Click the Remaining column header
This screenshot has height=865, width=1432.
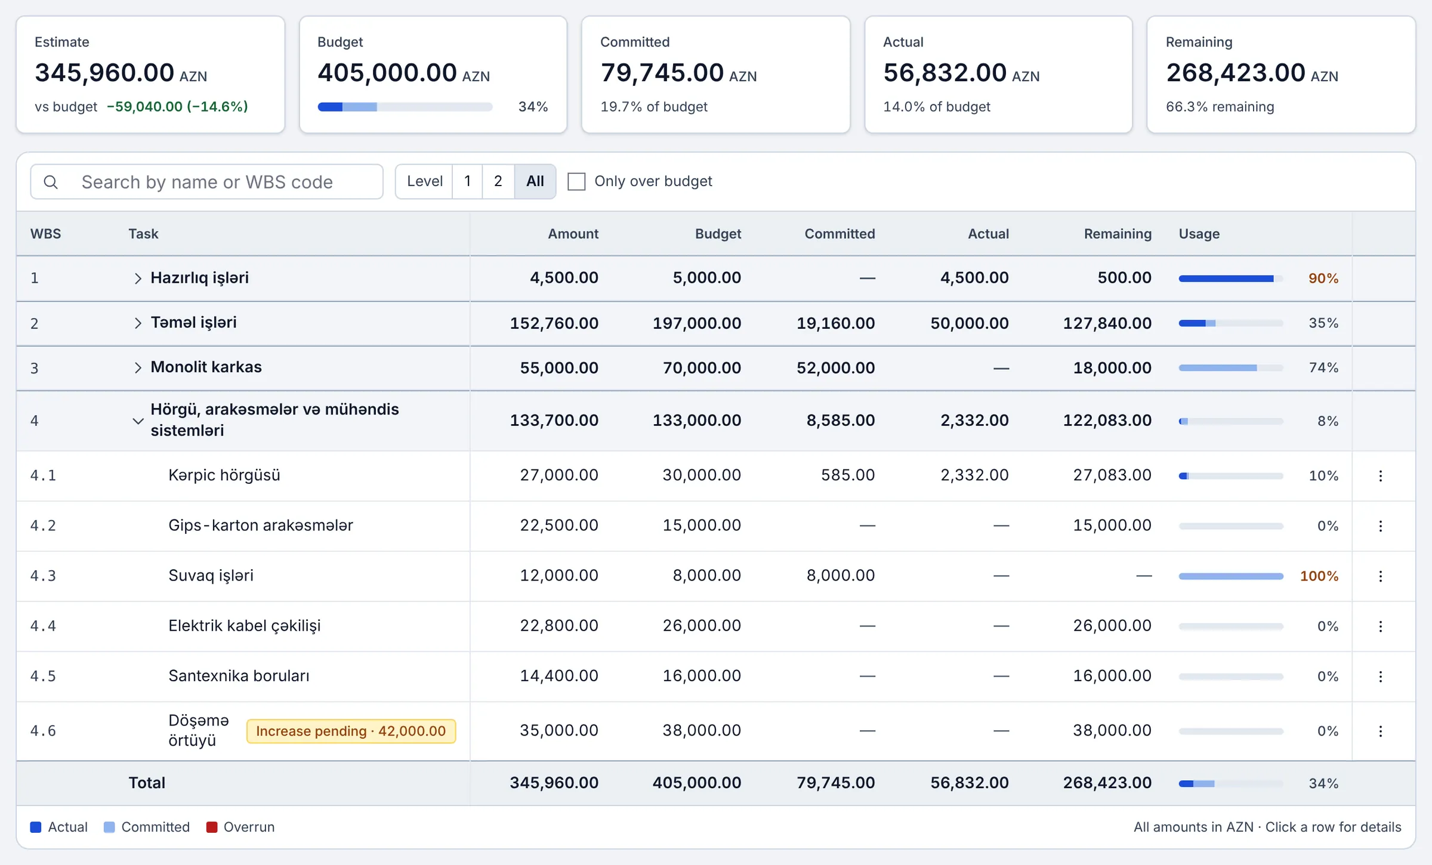click(x=1118, y=234)
